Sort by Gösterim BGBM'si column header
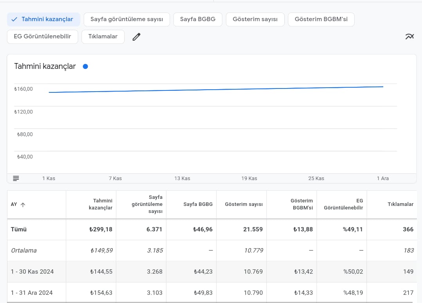Screen dimensions: 422x303 292,204
